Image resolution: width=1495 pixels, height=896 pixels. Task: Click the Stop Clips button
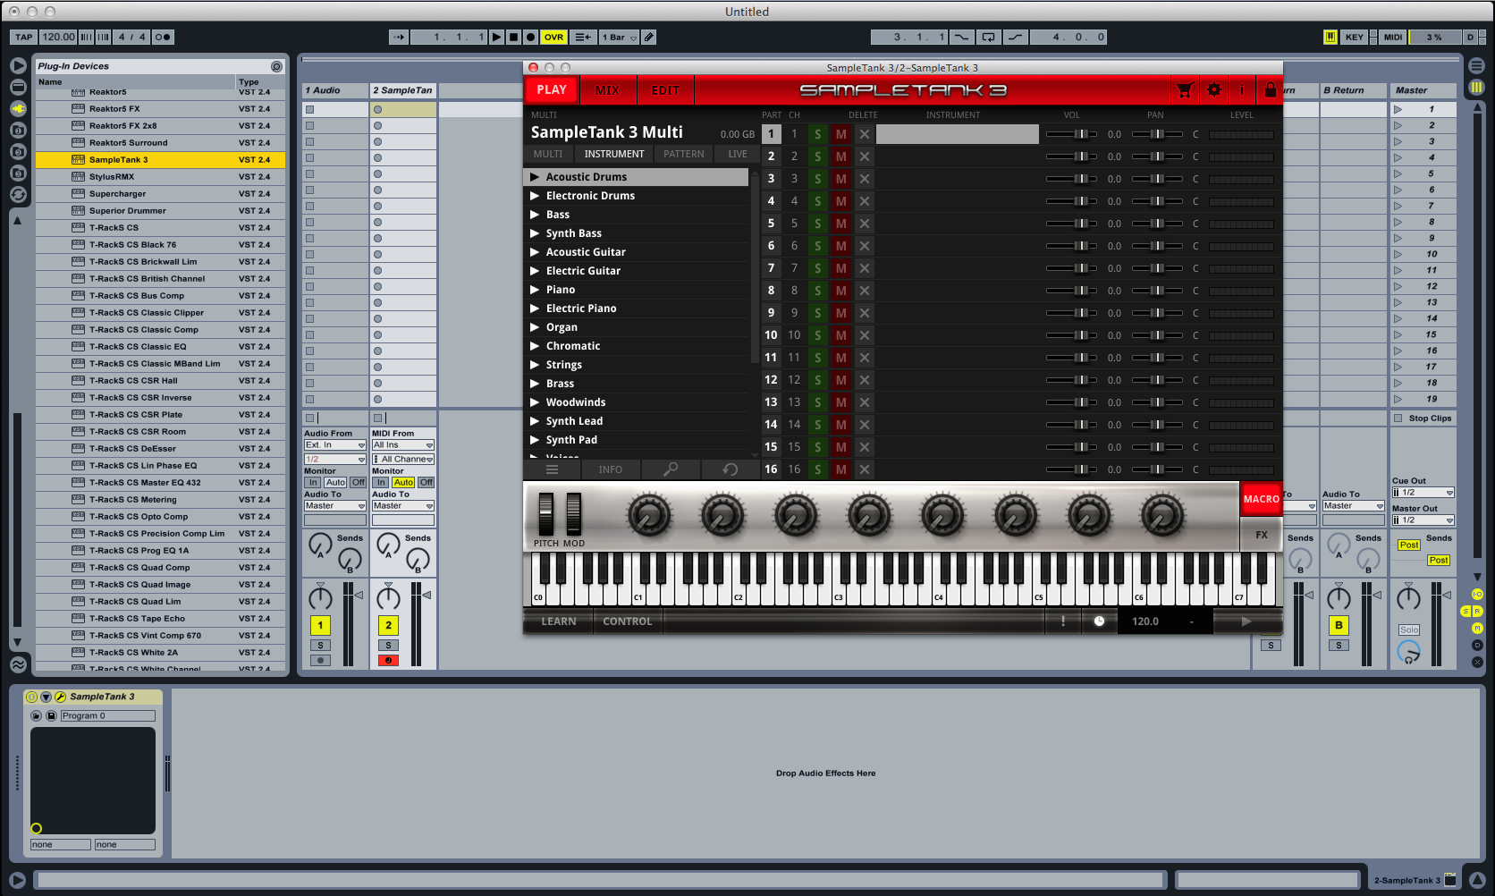[1423, 418]
